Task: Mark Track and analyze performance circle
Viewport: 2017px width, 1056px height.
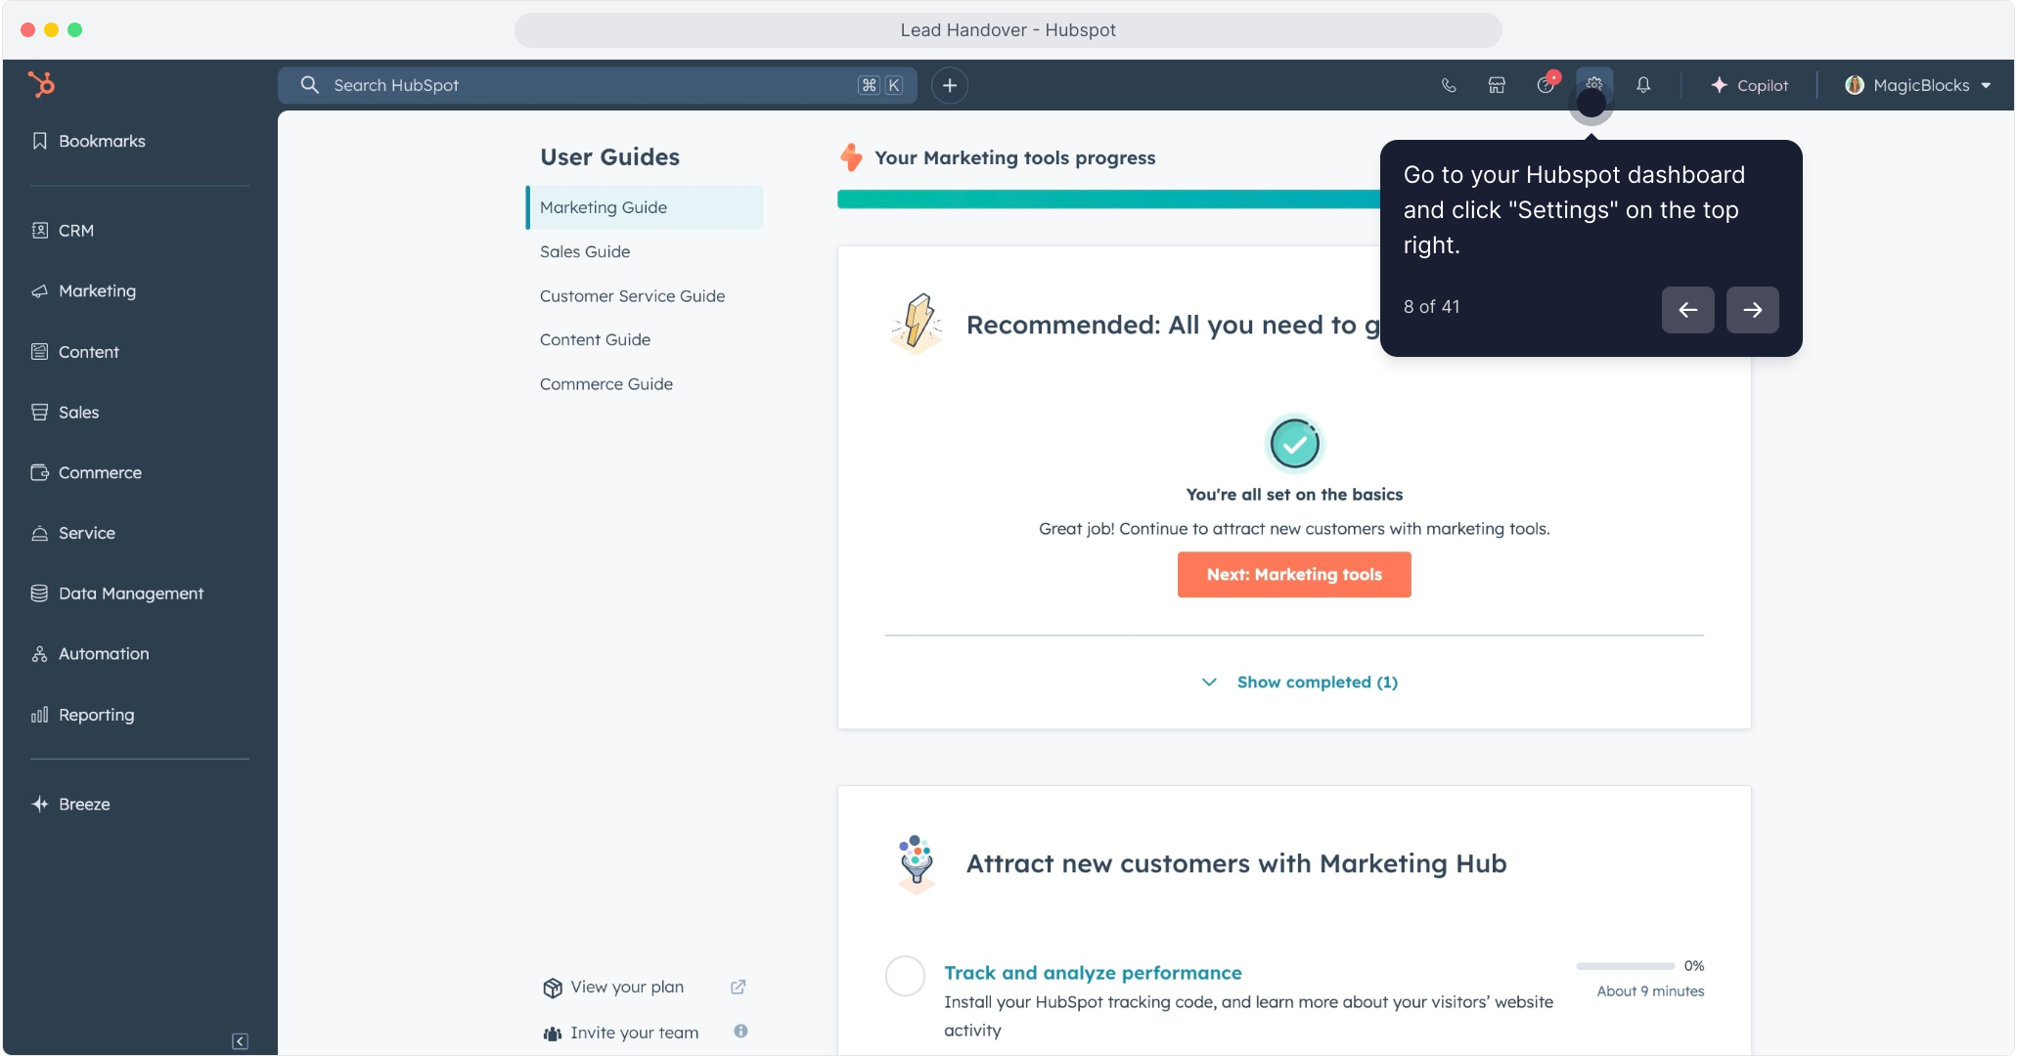Action: (x=905, y=976)
